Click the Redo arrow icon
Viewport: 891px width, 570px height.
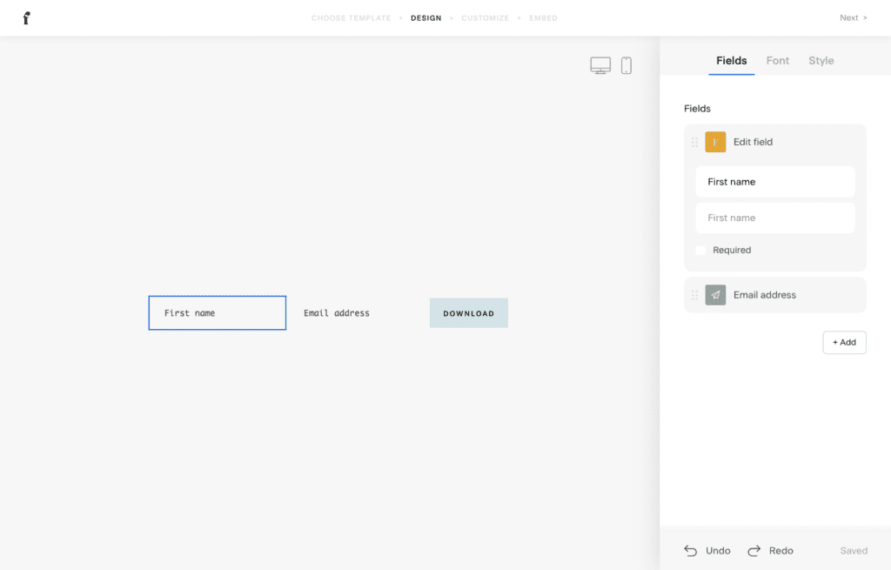754,551
